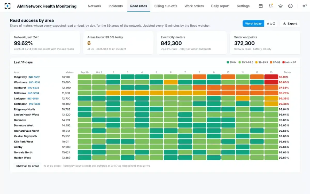Export the read success table
This screenshot has height=194, width=310.
point(290,24)
